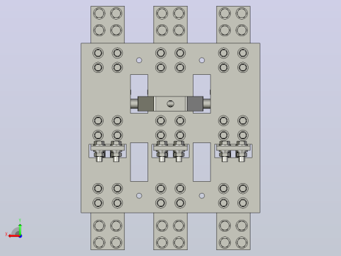Select the bottom right protruding terminal bar
Viewport: 341px width, 256px height.
[233, 231]
